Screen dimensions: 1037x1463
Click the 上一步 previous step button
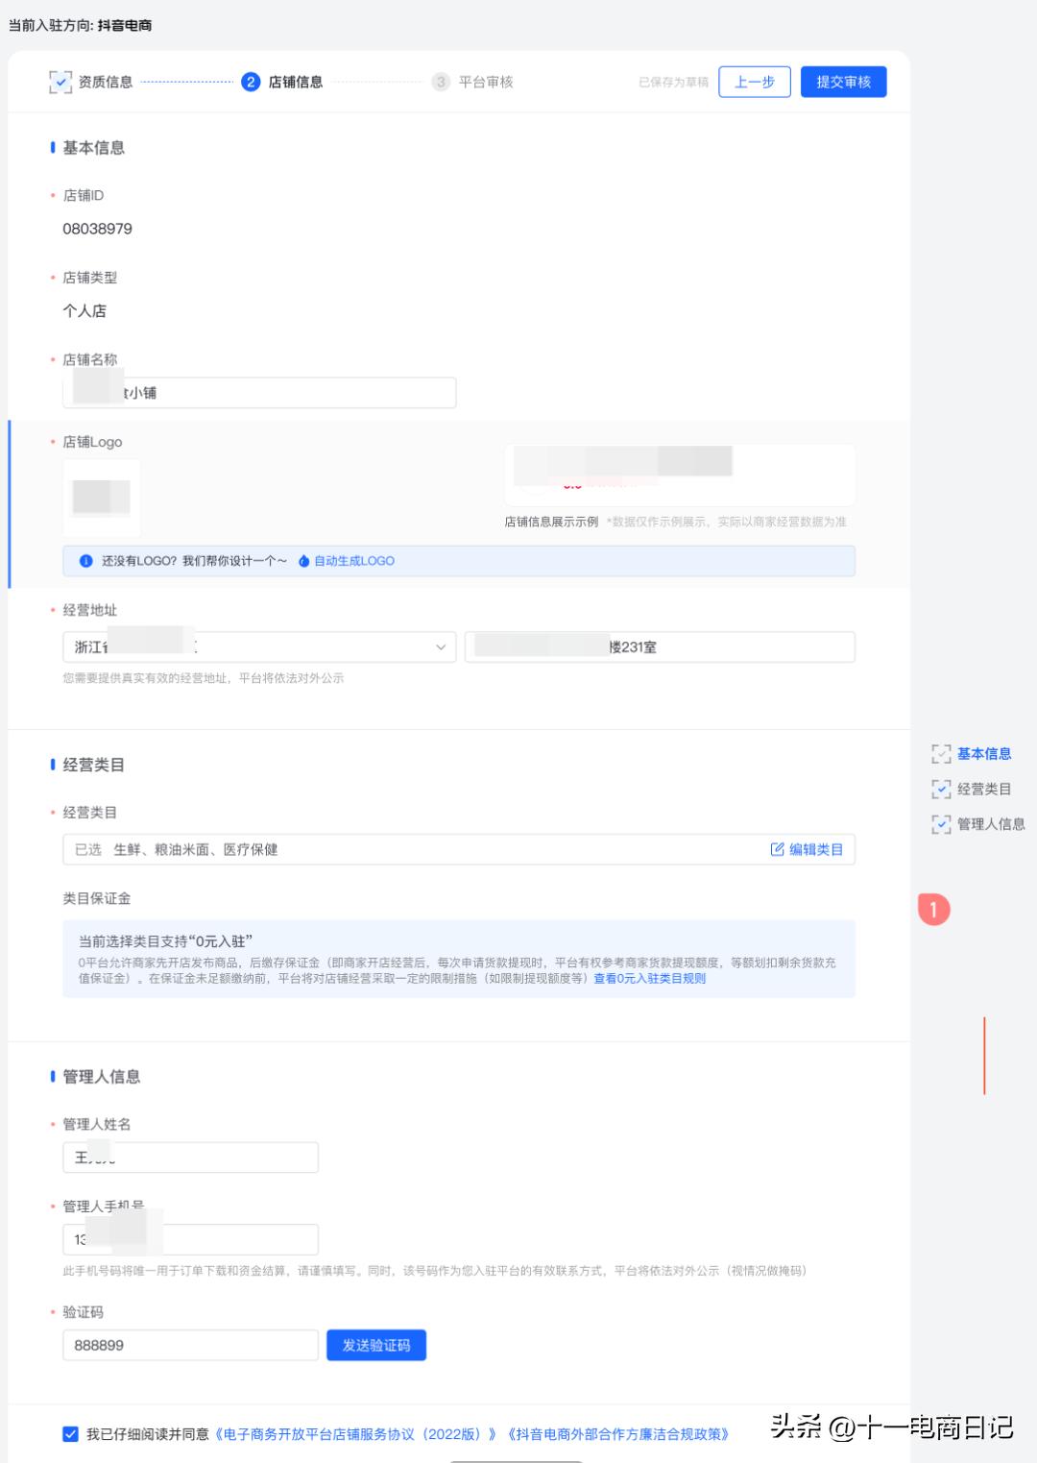755,82
